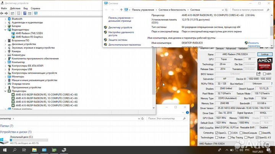Click the Локальный диск (C:) usage bar

[29, 140]
